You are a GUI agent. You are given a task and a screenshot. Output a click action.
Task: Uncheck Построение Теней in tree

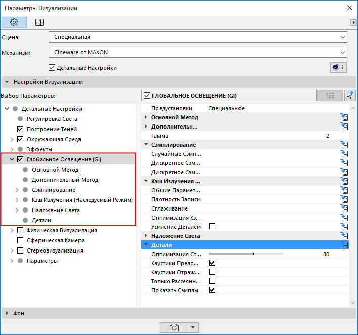coord(20,129)
